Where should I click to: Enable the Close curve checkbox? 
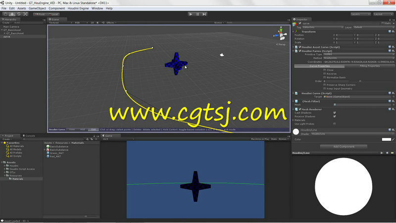[x=325, y=70]
